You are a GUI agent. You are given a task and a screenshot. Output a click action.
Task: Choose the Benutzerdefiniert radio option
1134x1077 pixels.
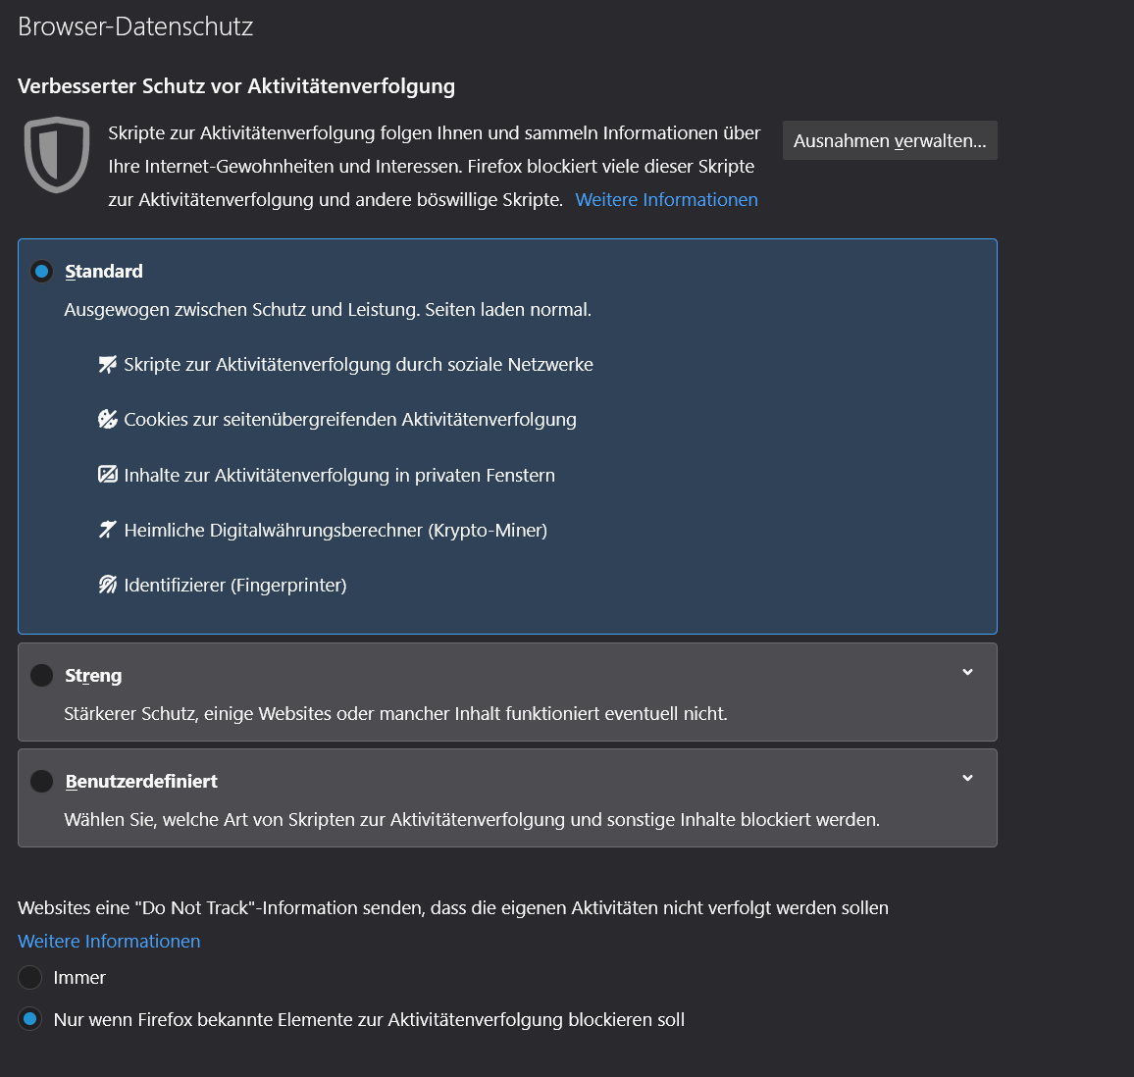[41, 781]
